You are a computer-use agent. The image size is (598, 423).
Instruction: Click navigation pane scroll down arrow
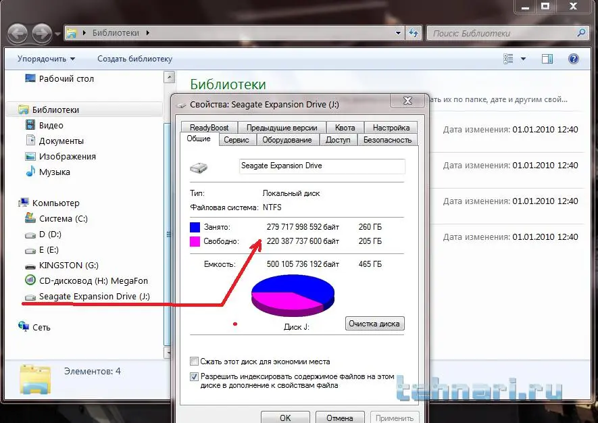pos(168,353)
